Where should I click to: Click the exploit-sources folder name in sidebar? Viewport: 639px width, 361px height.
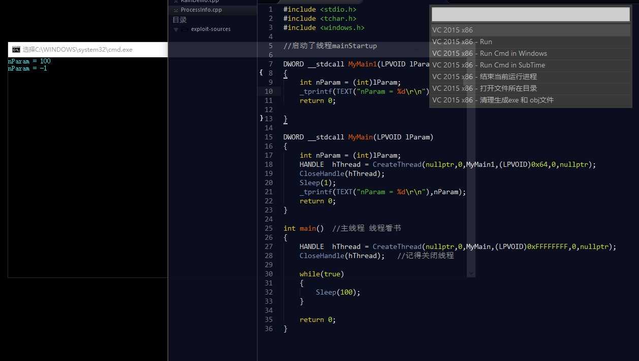tap(211, 29)
